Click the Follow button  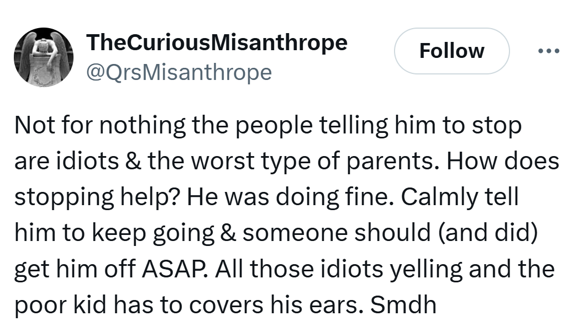pyautogui.click(x=451, y=51)
